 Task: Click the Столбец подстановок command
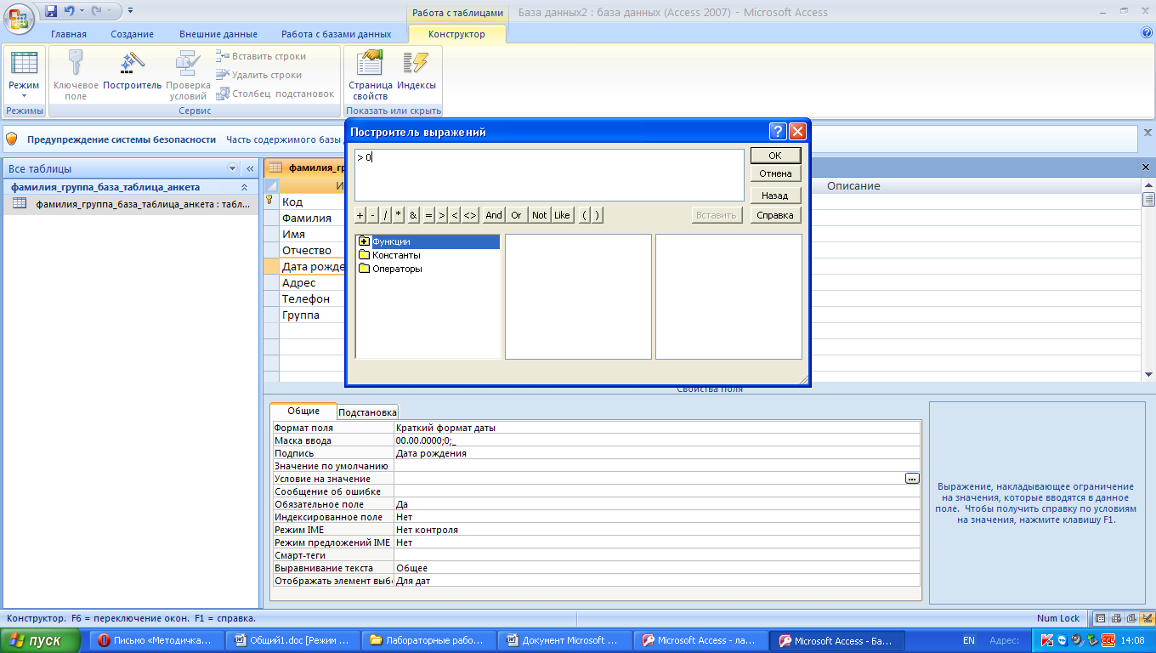coord(275,94)
